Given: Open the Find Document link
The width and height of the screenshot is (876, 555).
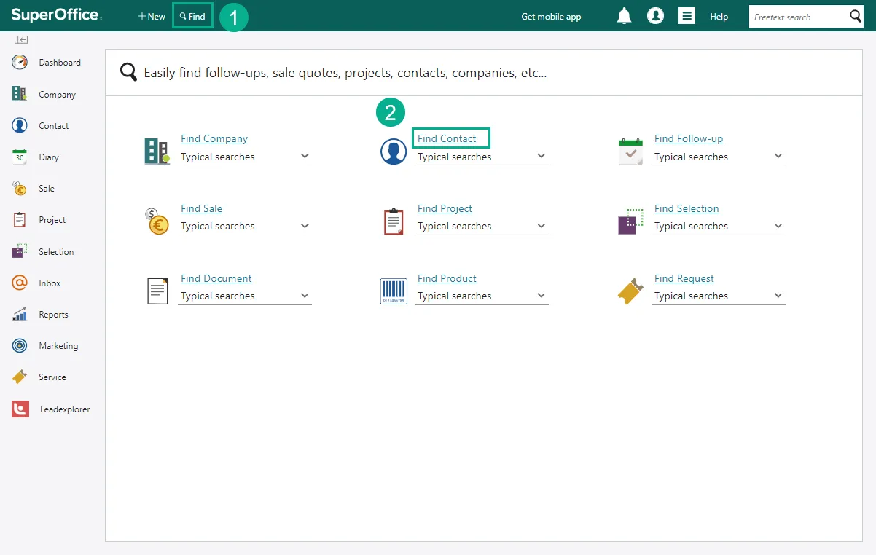Looking at the screenshot, I should pos(216,278).
